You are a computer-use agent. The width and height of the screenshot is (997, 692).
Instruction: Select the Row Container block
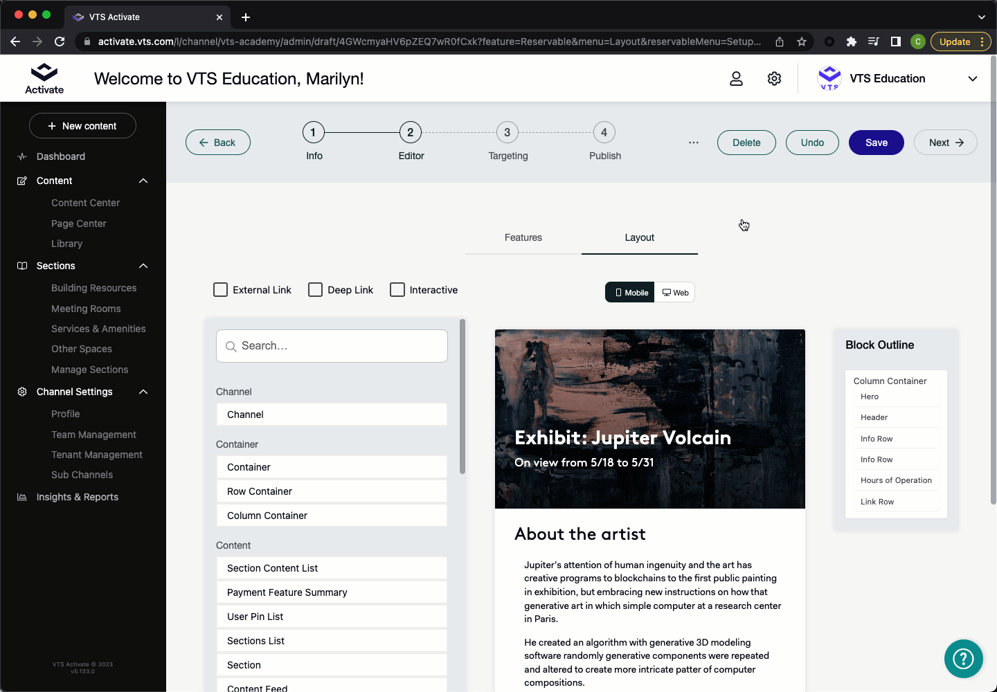pos(332,491)
